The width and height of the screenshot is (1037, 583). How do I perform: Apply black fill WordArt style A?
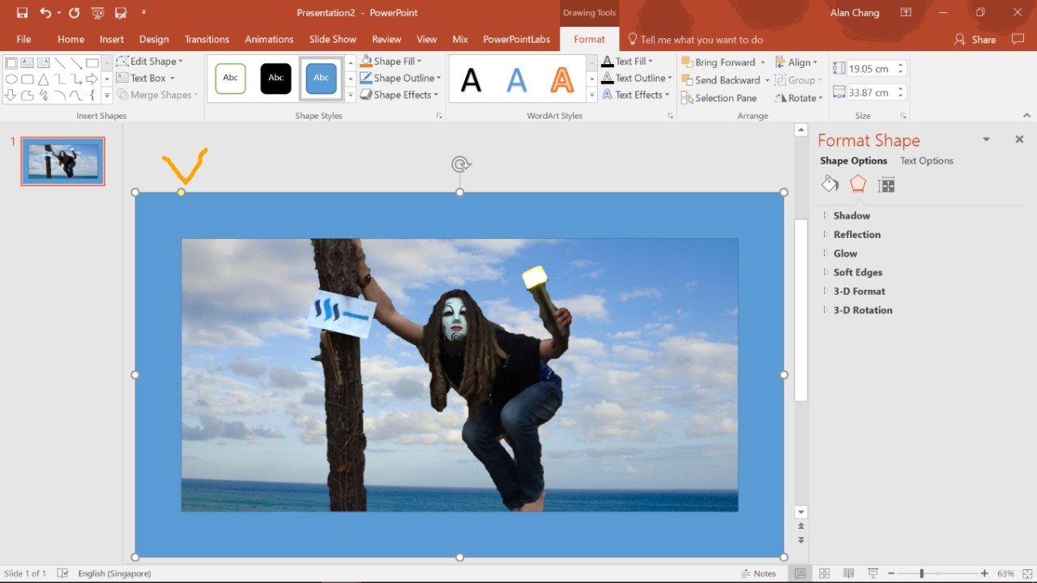tap(471, 79)
